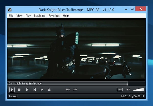Stop the video with the Stop button
Screen dimensions: 153x106
(19, 90)
